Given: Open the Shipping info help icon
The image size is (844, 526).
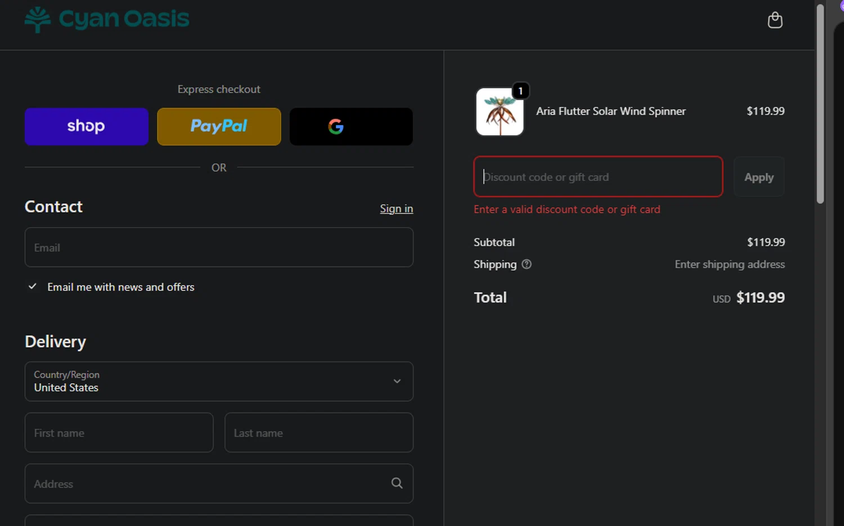Looking at the screenshot, I should (527, 264).
